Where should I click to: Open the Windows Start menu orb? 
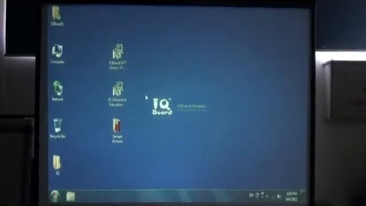point(55,196)
